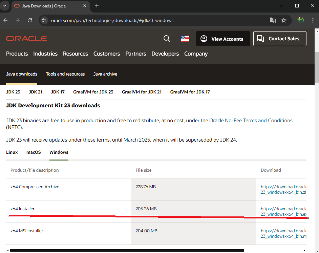319x253 pixels.
Task: Click the page vertical scrollbar thumb
Action: pyautogui.click(x=317, y=67)
